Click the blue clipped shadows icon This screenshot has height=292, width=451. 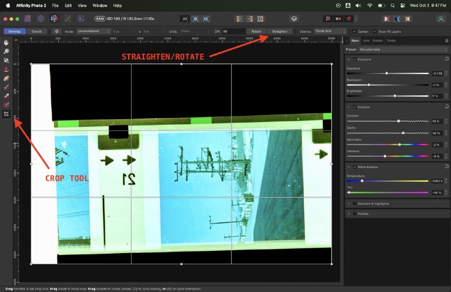click(397, 19)
